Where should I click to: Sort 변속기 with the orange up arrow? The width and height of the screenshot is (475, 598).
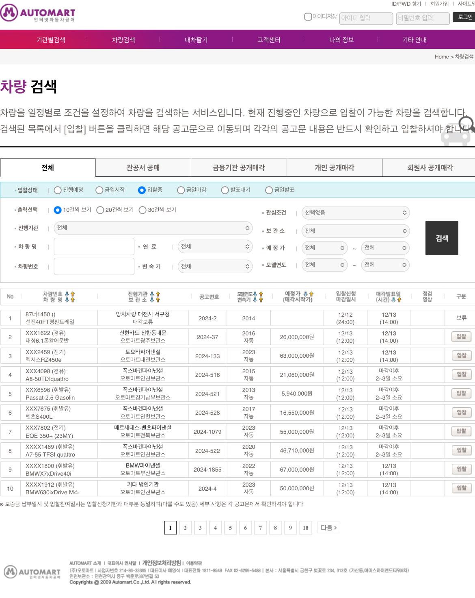pos(261,300)
